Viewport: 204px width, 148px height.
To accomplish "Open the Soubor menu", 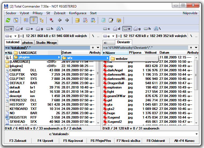I will [11, 13].
